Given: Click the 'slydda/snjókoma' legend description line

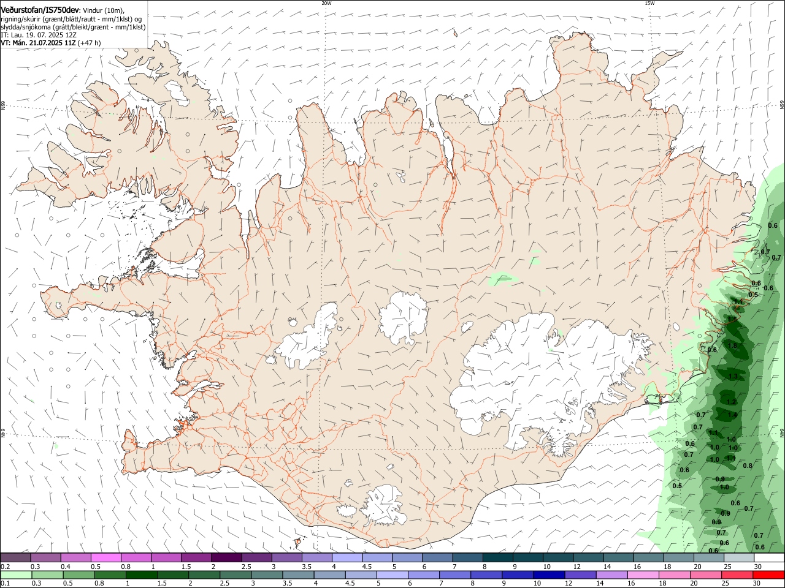Looking at the screenshot, I should (73, 27).
